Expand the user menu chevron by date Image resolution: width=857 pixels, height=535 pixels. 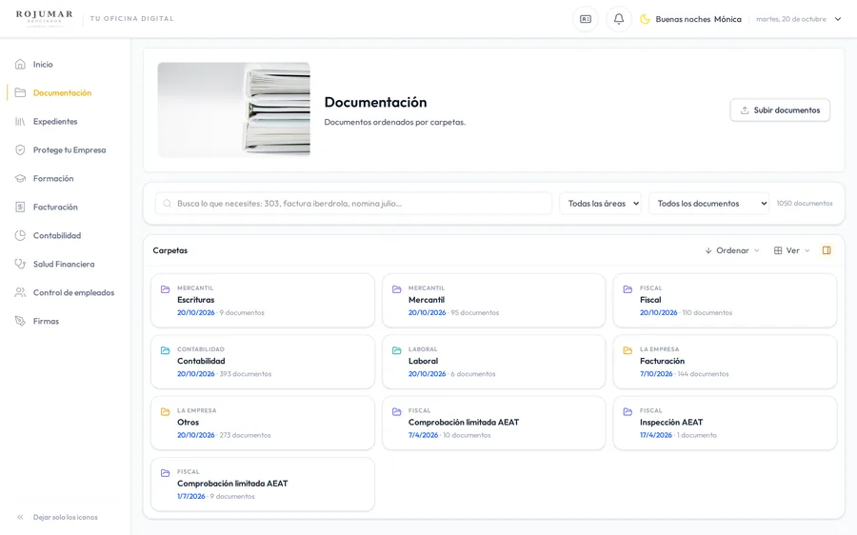838,19
